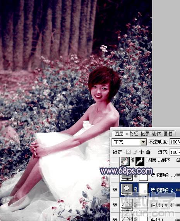Select the 图层 (Layers) tab
The height and width of the screenshot is (221, 180).
(x=119, y=133)
